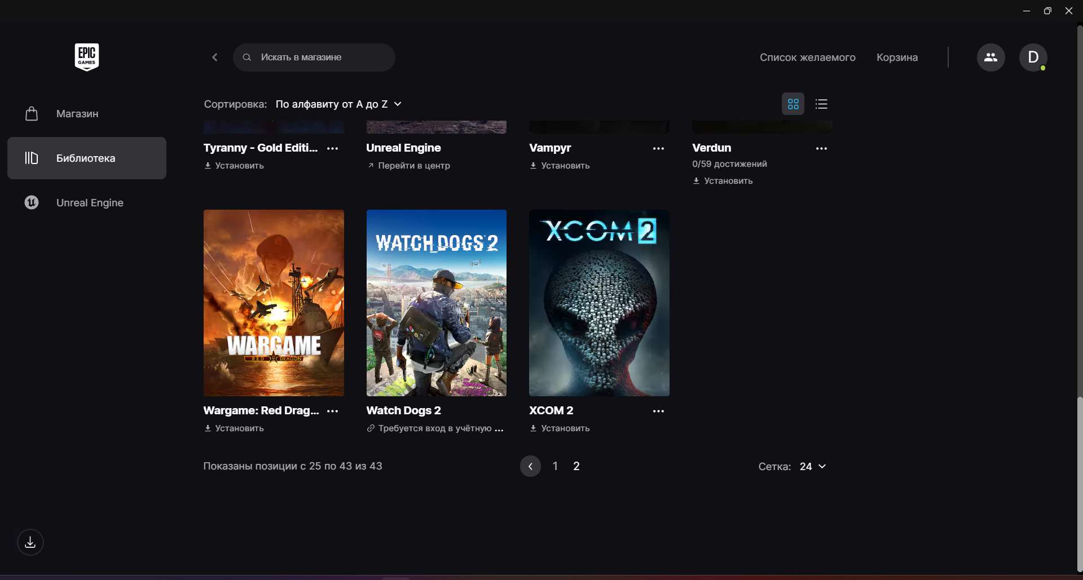Open options menu for Verdun

[x=821, y=148]
